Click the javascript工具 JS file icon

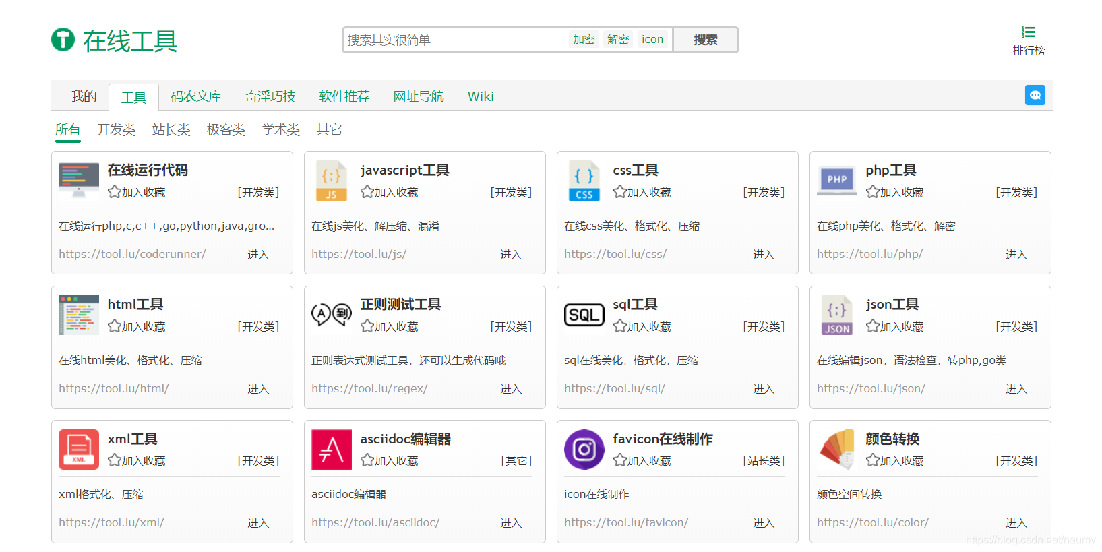pyautogui.click(x=331, y=181)
